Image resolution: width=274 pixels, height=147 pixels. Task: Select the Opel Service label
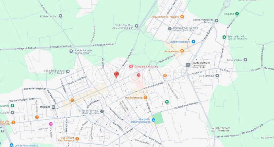pos(223,128)
